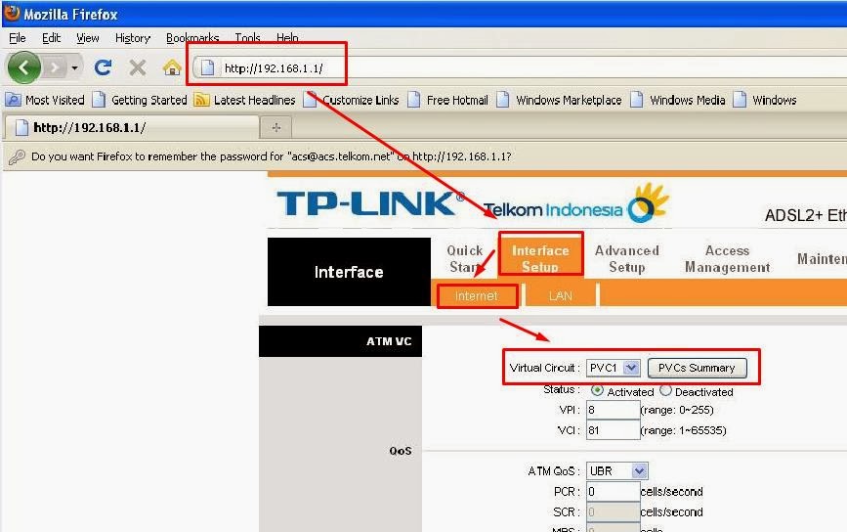Select the Deactivated status radio button
Image resolution: width=847 pixels, height=532 pixels.
[x=665, y=390]
